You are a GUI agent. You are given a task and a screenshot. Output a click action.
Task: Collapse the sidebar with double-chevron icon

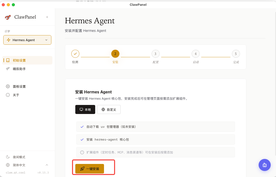coord(47,17)
